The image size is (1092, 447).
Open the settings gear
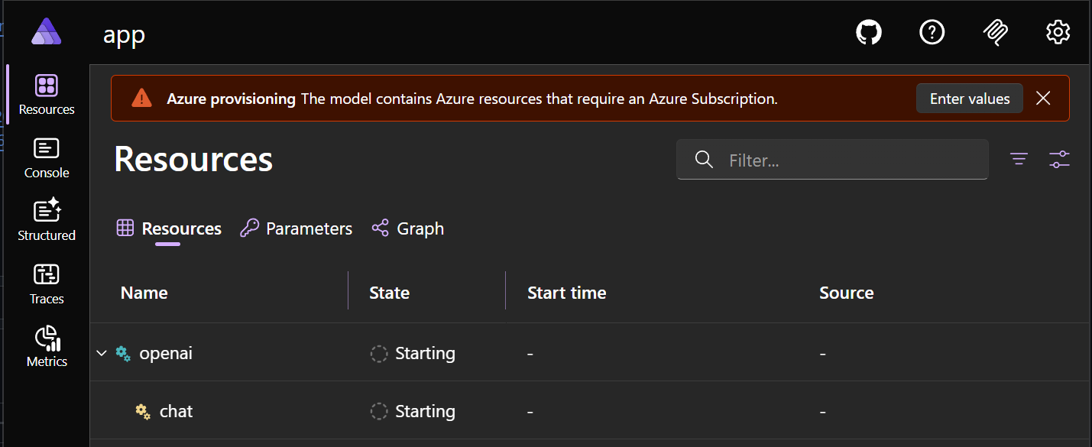(1058, 32)
